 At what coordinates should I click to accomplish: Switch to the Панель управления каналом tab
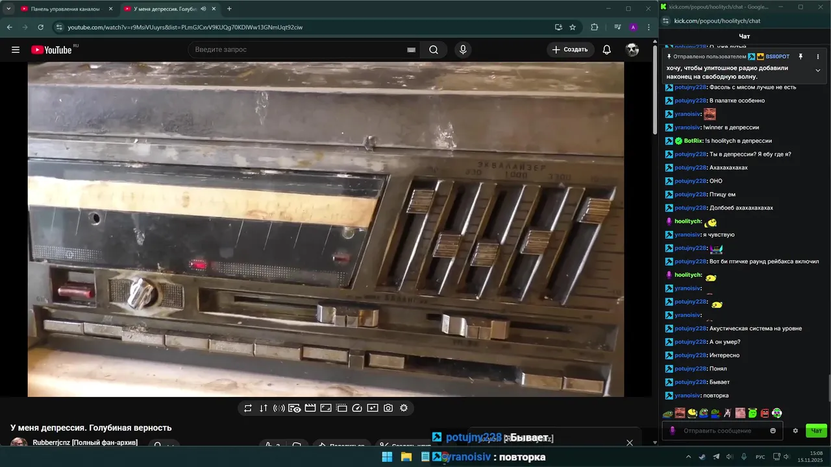[x=66, y=9]
